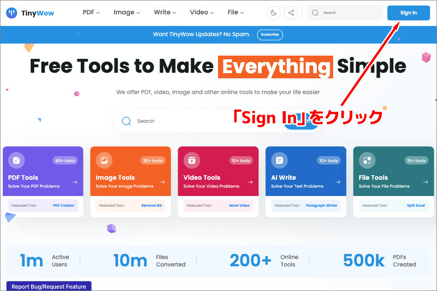Click the Paragraph Writer featured tool link
437x291 pixels.
tap(322, 205)
